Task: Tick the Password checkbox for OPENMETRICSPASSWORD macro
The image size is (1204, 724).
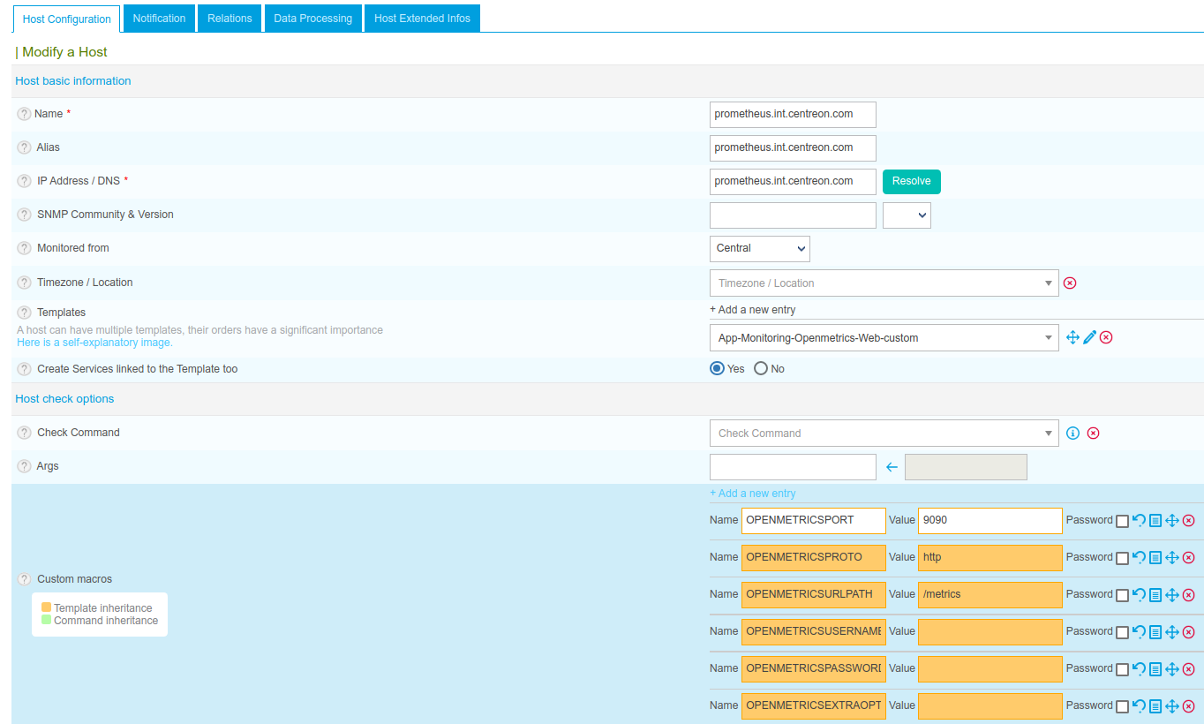Action: [1122, 669]
